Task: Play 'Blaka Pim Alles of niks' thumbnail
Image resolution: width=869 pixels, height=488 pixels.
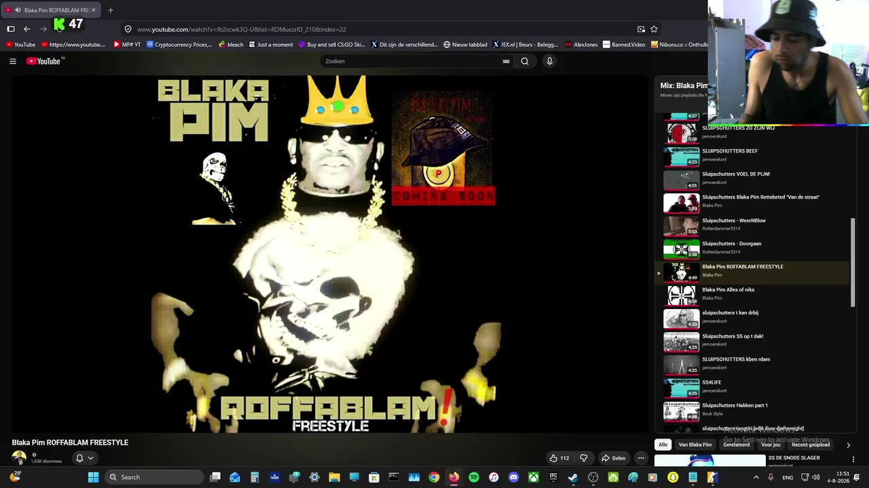Action: (x=682, y=295)
